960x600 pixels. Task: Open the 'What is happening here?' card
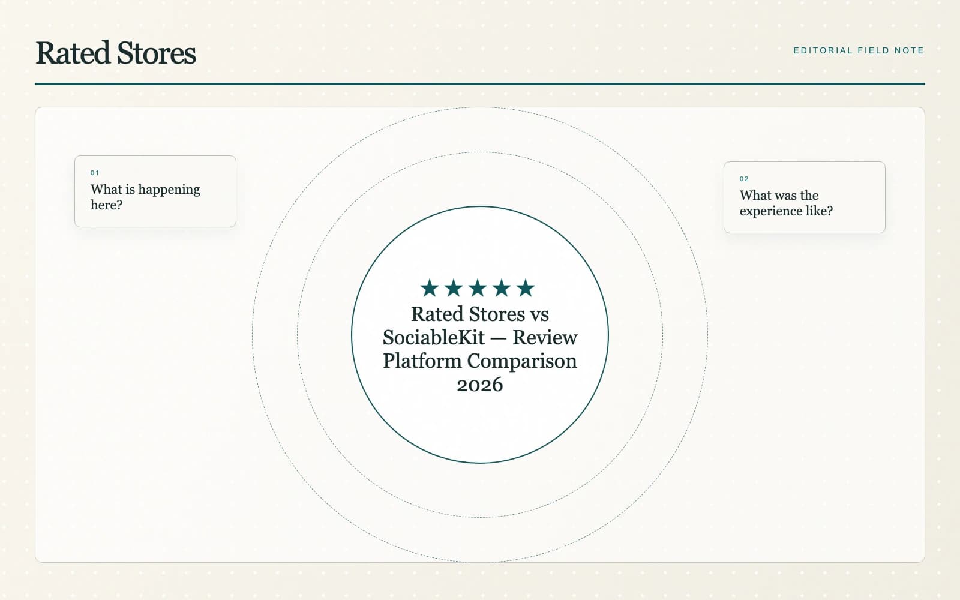pyautogui.click(x=155, y=191)
